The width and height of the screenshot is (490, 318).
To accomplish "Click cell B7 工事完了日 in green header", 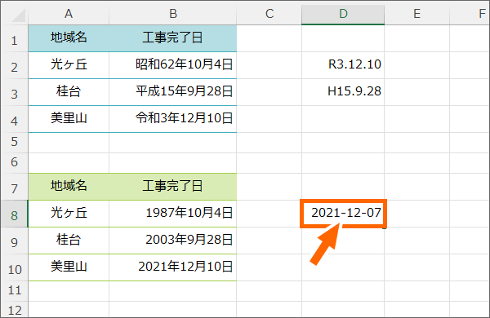I will pos(173,187).
